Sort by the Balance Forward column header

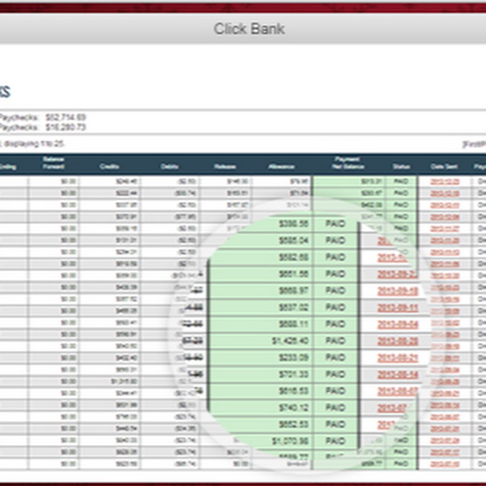(x=53, y=163)
